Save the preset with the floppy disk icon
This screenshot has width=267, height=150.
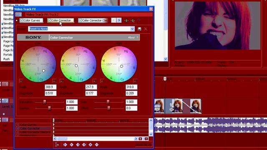click(x=139, y=29)
